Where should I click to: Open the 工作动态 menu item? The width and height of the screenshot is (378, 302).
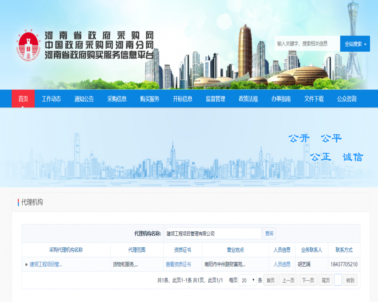[x=51, y=99]
